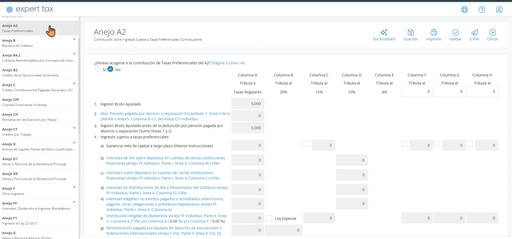Open Remuneración pagada por equipos link
Viewport: 512px width, 239px height.
(164, 231)
